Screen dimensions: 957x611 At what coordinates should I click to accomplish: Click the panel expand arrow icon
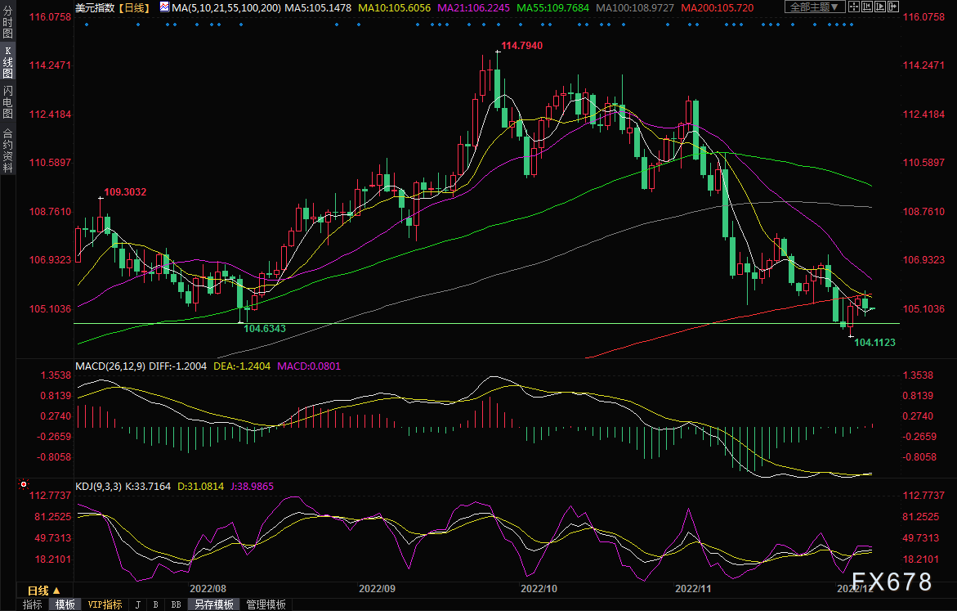(893, 7)
